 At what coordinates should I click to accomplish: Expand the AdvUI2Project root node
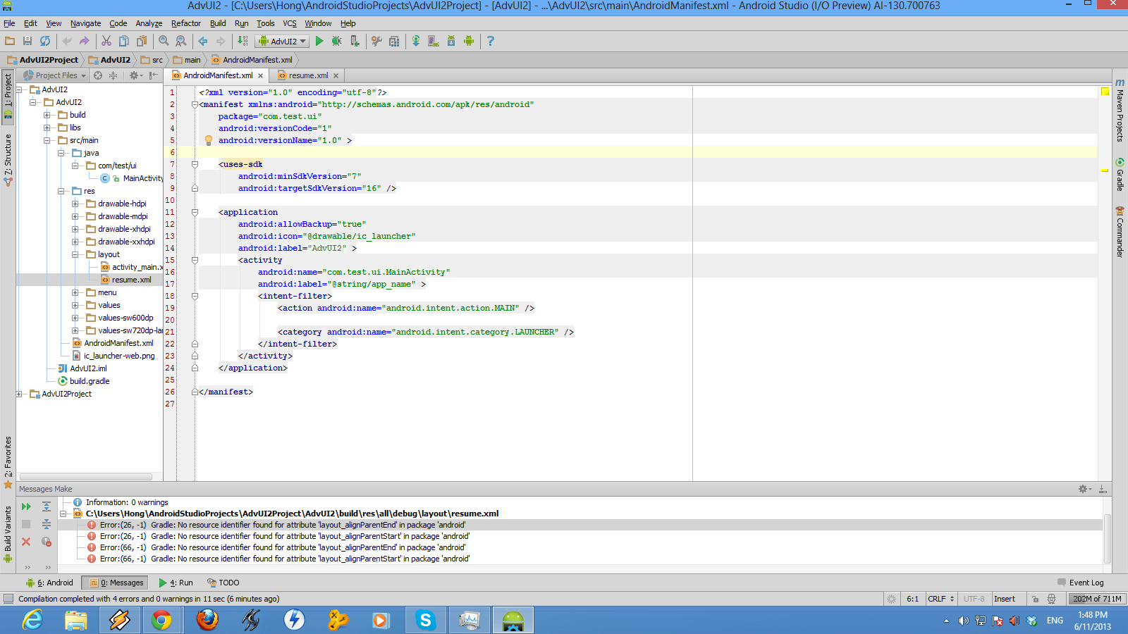coord(19,394)
